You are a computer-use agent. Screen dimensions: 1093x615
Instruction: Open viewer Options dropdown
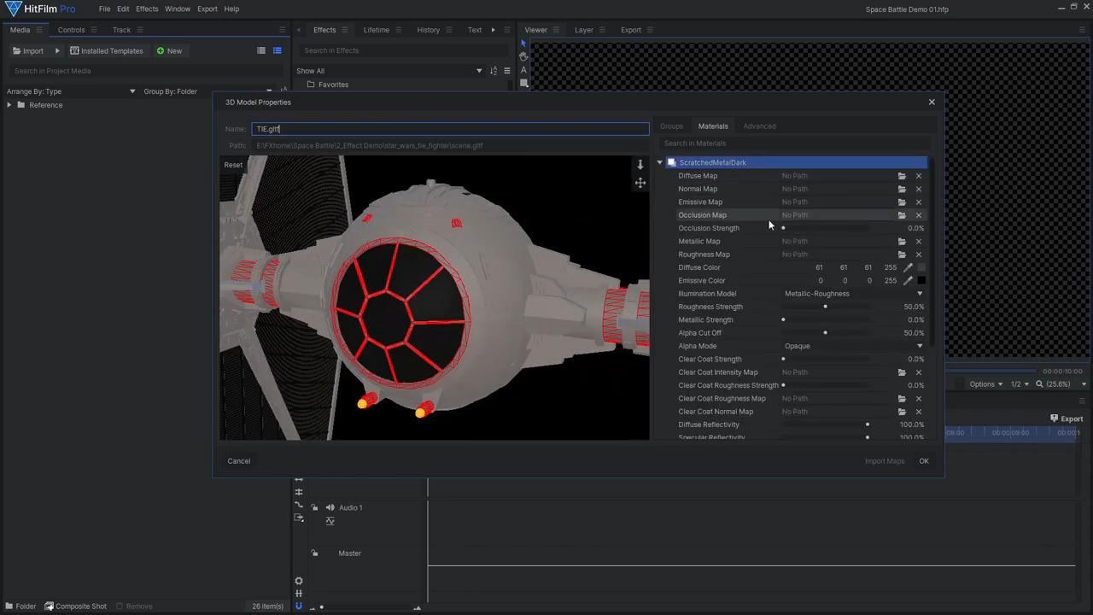[985, 384]
